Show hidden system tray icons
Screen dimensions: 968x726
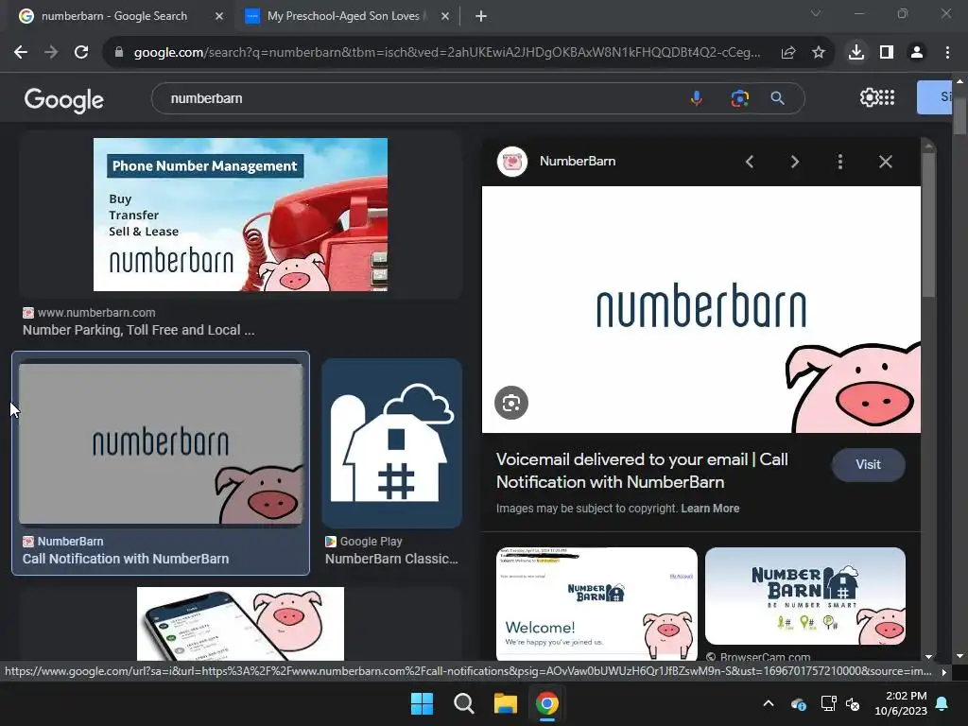(x=768, y=703)
